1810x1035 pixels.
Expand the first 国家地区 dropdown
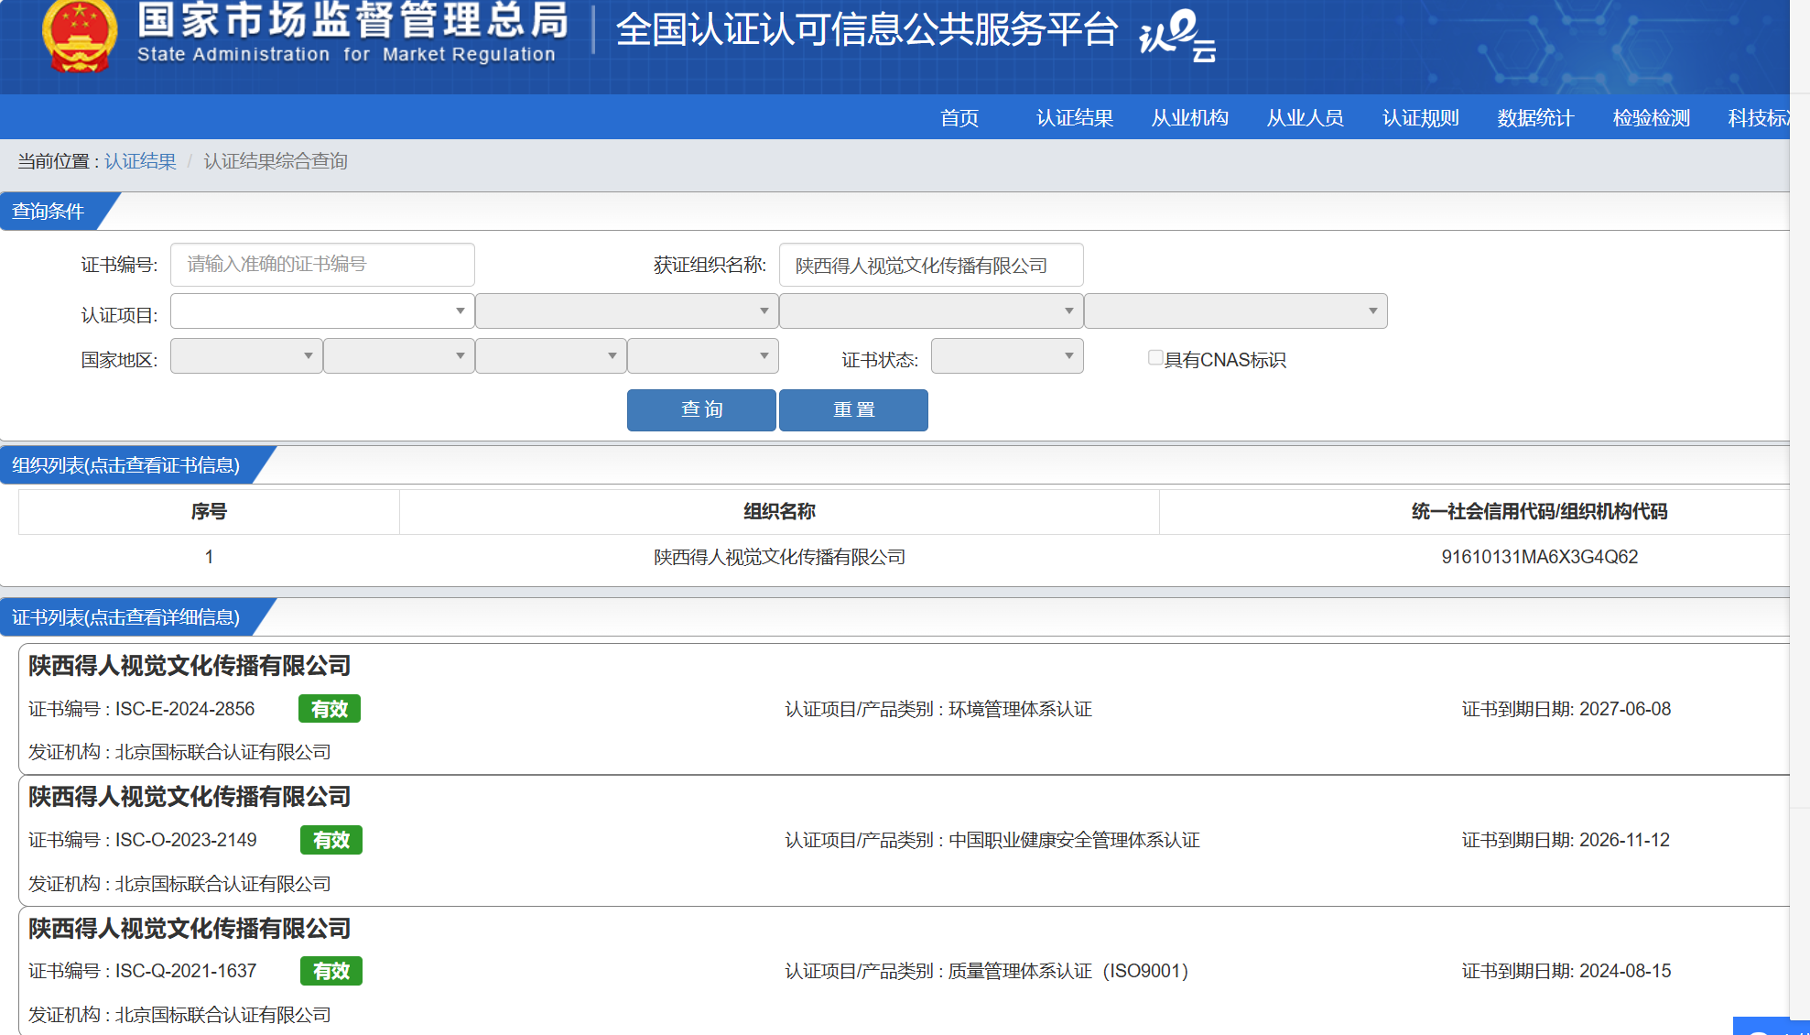point(246,356)
